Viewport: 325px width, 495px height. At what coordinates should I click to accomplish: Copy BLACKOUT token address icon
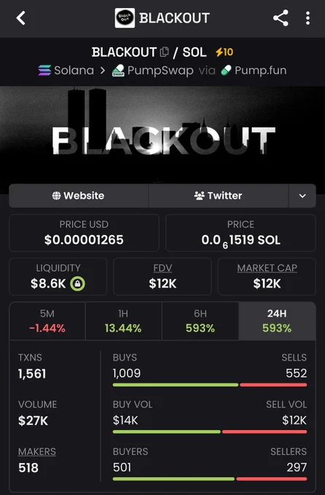click(x=164, y=52)
